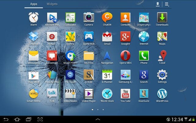Tap the Back navigation button
This screenshot has height=123, width=196.
click(6, 119)
